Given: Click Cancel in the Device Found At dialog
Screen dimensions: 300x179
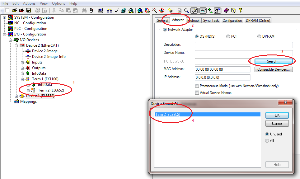Looking at the screenshot, I should 277,124.
